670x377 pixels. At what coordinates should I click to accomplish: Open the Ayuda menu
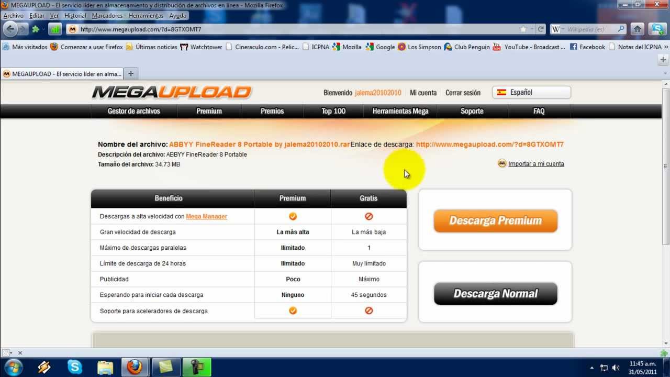pyautogui.click(x=177, y=16)
